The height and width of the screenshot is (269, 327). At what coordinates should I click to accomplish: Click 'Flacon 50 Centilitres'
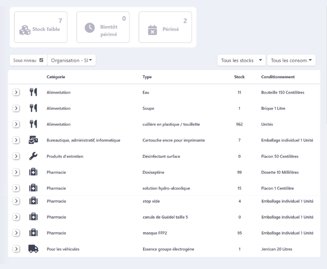pyautogui.click(x=280, y=156)
